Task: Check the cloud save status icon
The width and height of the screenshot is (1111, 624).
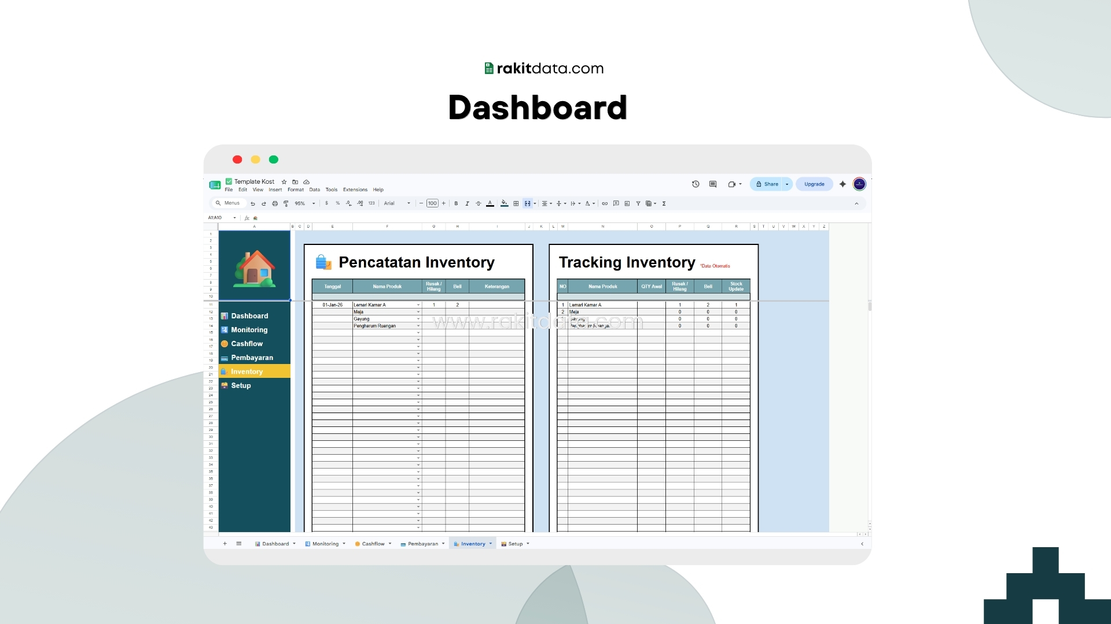Action: pos(307,182)
